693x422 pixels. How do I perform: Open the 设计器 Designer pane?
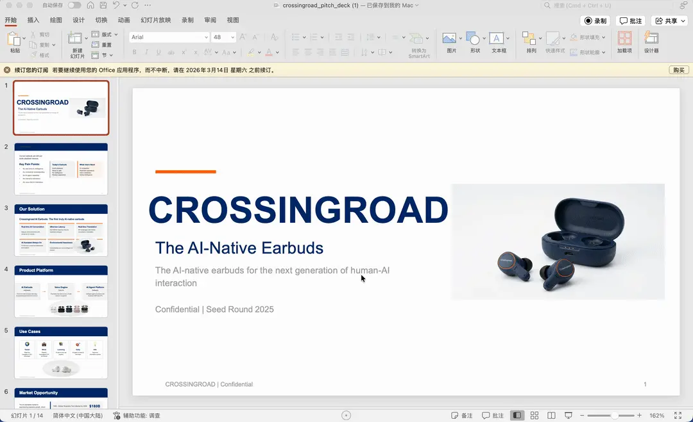pyautogui.click(x=651, y=39)
